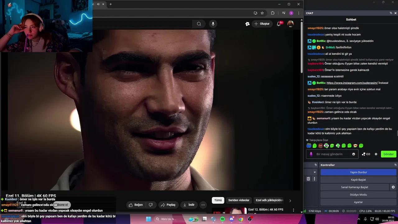Open the Chrome three-dot menu

click(x=298, y=13)
